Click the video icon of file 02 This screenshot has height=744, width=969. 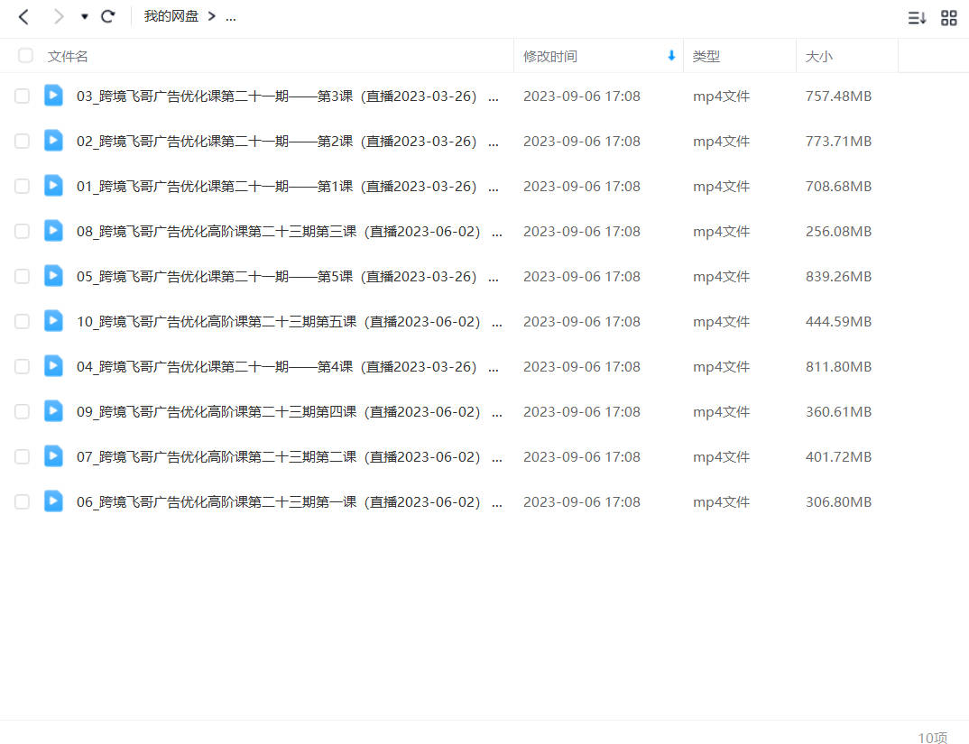tap(53, 141)
